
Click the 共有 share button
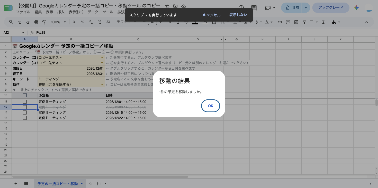pos(292,8)
